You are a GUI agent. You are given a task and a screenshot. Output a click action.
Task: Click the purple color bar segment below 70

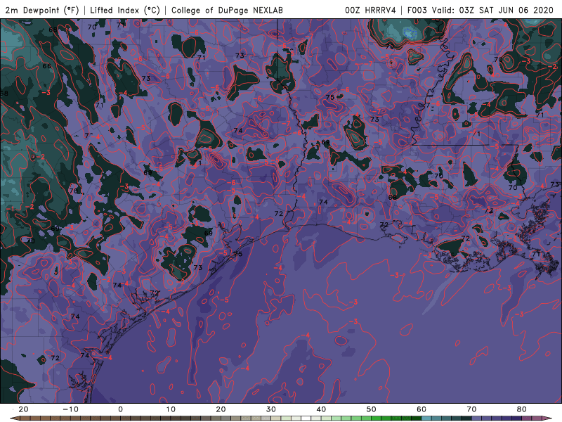[x=477, y=418]
